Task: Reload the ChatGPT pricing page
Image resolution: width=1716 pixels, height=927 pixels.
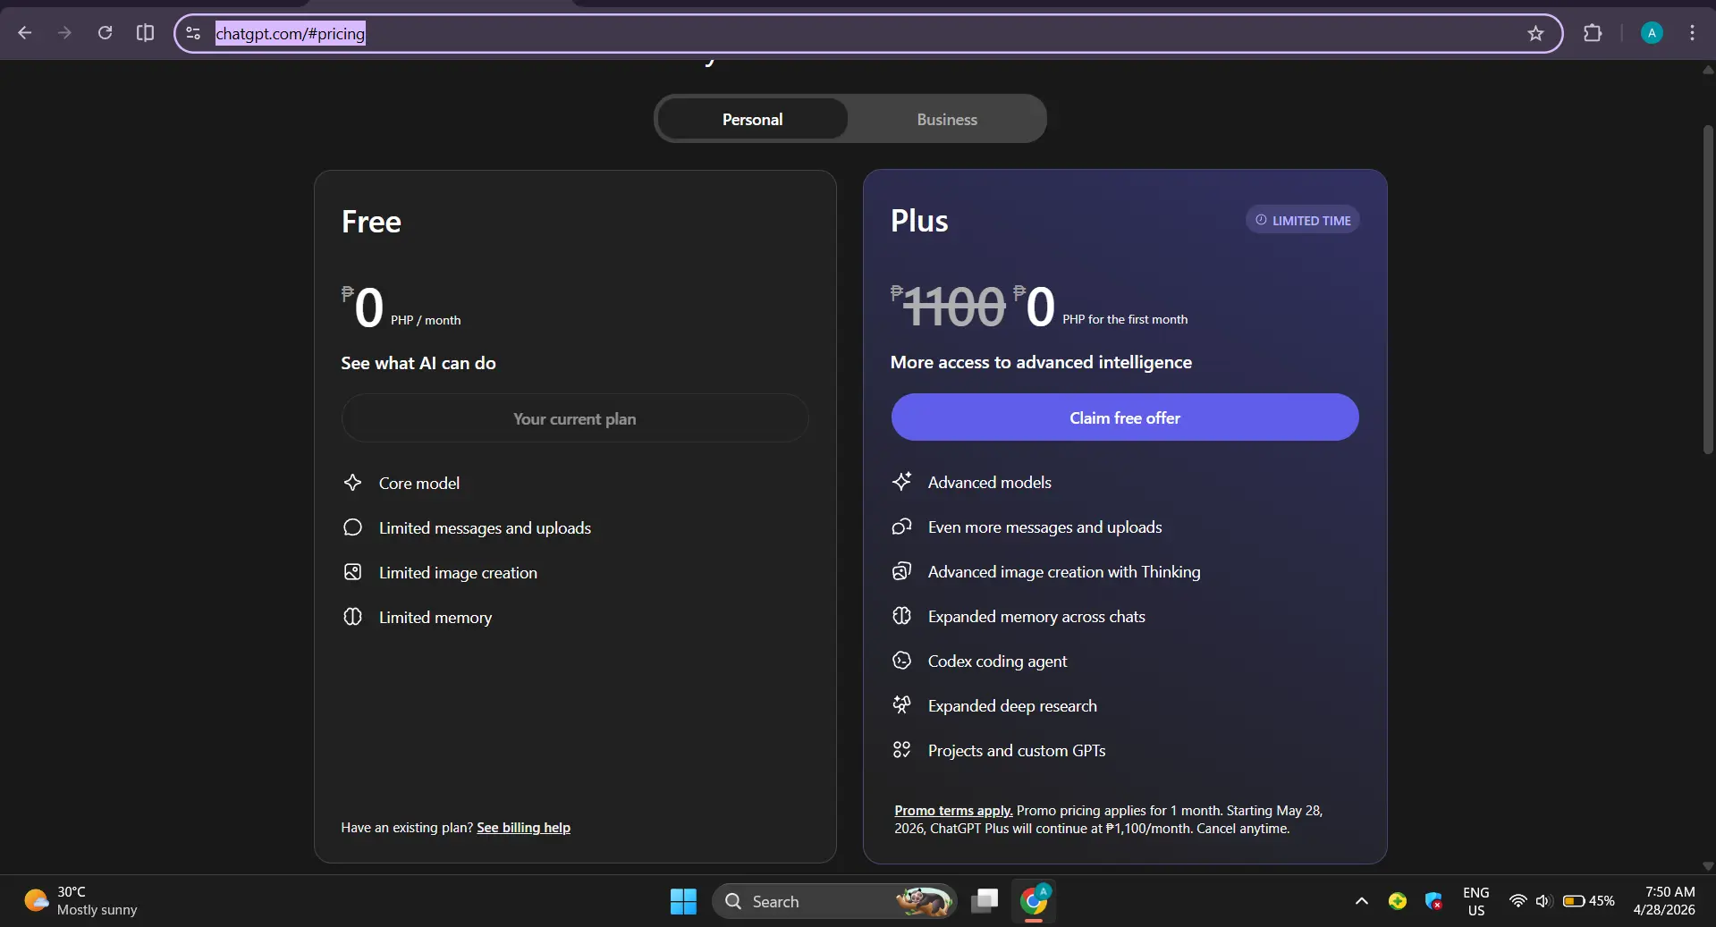Action: click(105, 33)
